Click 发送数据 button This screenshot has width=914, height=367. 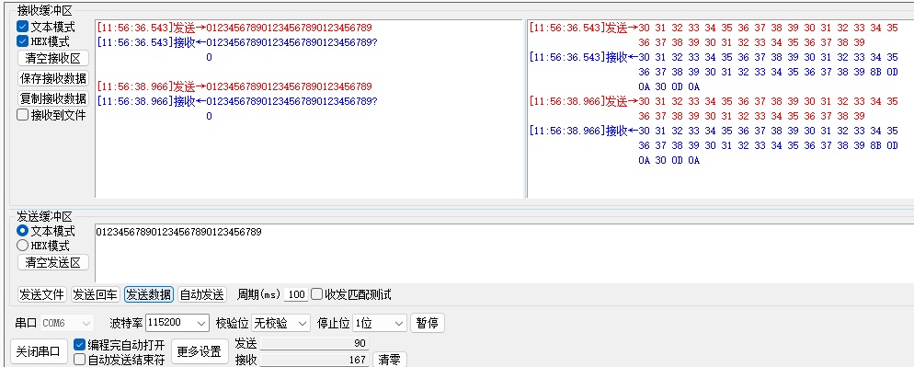tap(149, 294)
